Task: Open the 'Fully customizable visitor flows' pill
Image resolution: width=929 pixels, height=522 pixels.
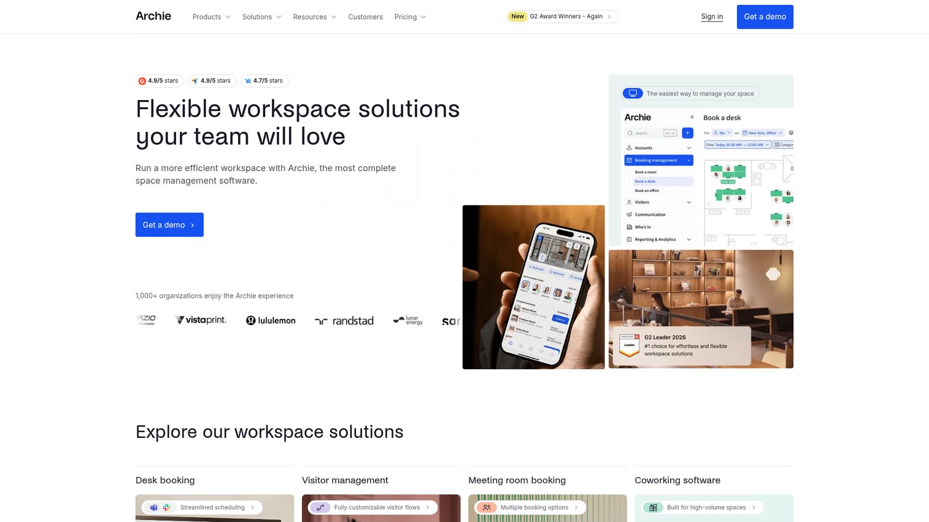Action: (373, 507)
